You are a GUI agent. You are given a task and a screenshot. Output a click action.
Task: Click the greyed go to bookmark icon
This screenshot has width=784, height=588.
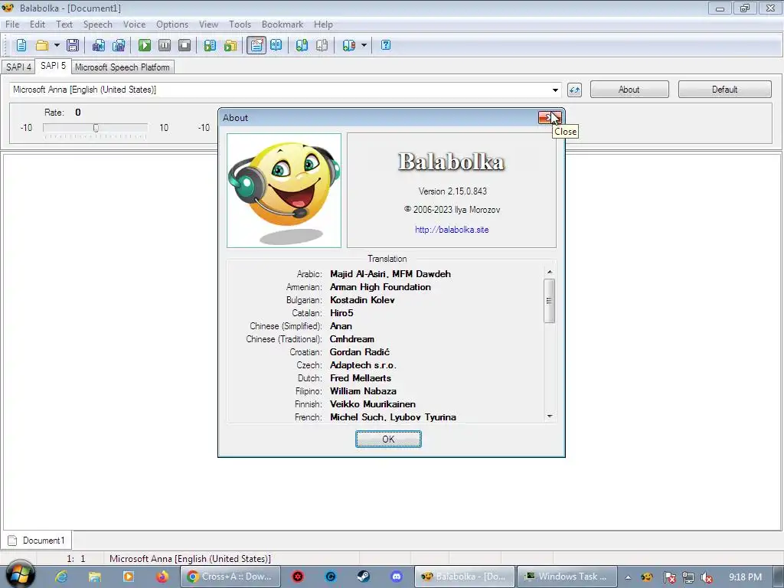click(x=322, y=45)
